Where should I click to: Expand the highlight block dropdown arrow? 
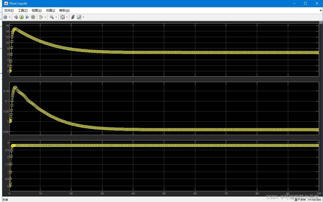pos(45,17)
